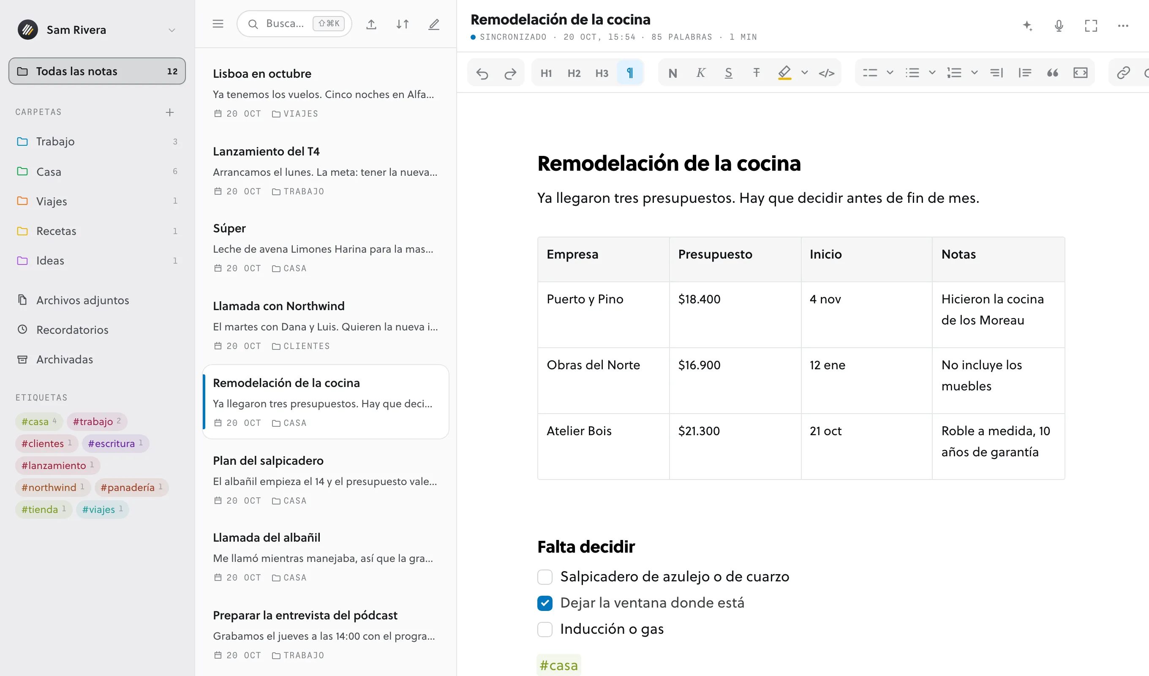Filter by the #trabajo tag

pos(97,422)
